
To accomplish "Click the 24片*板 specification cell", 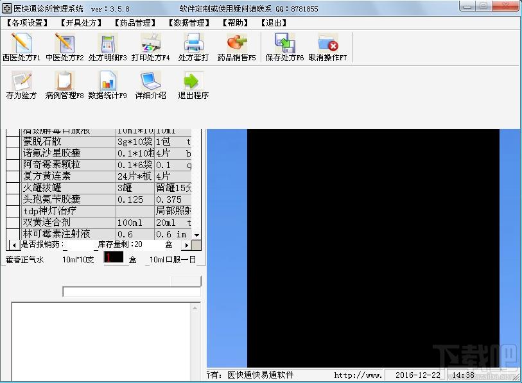I will 135,176.
